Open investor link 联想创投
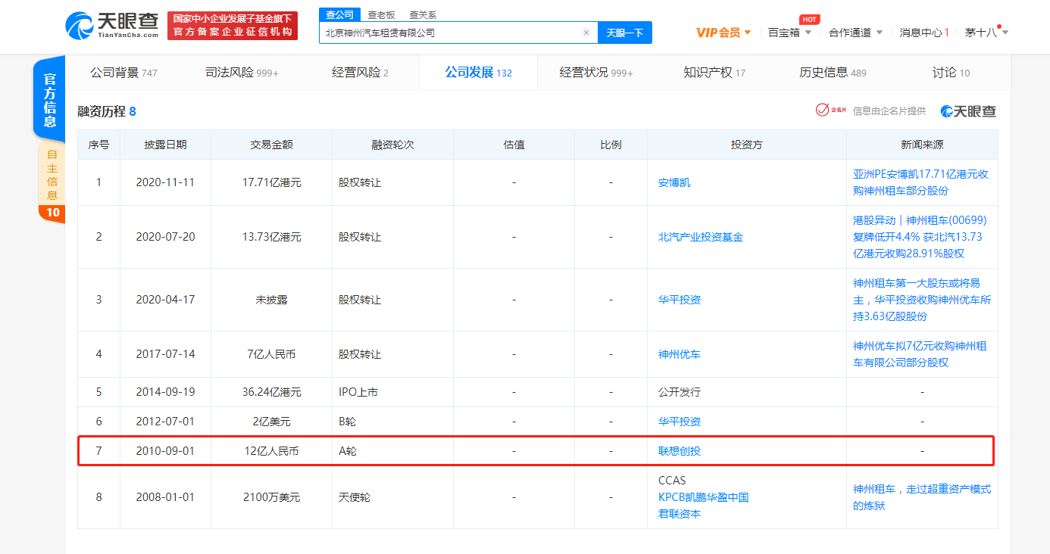 pos(680,451)
